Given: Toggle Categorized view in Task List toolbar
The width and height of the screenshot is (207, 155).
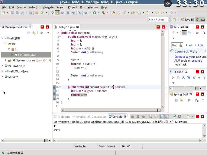Looking at the screenshot, I should click(184, 33).
